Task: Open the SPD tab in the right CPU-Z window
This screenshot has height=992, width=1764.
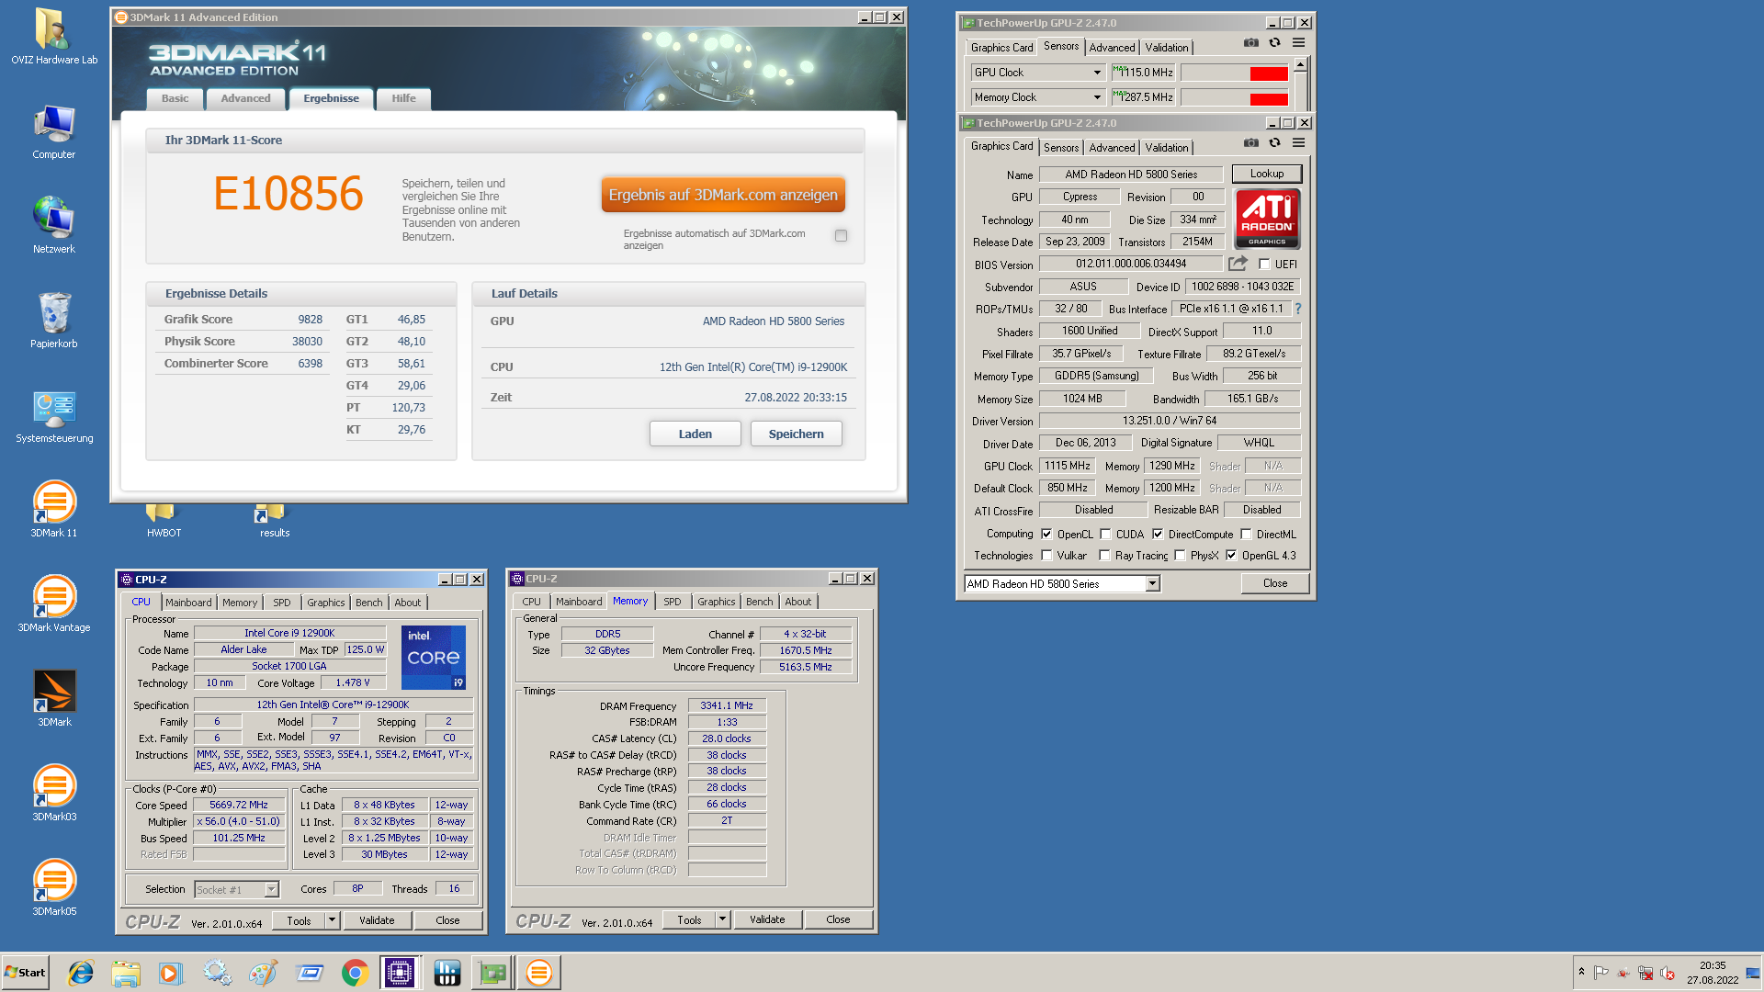Action: [x=673, y=603]
